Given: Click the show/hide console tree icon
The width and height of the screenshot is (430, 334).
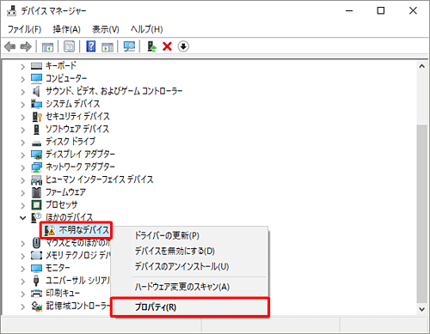Looking at the screenshot, I should click(x=47, y=46).
